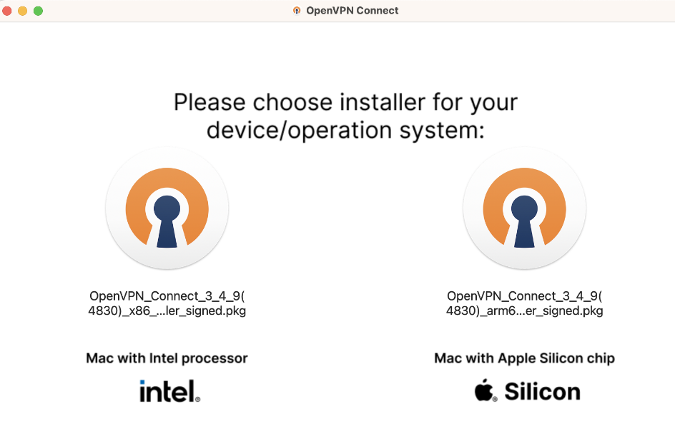Click the bold 'Silicon' wordmark
This screenshot has height=439, width=675.
(543, 391)
